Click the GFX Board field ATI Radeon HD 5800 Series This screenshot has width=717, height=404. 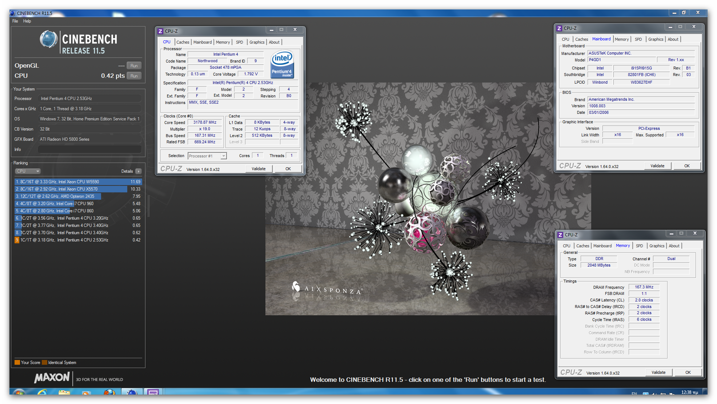pyautogui.click(x=90, y=139)
